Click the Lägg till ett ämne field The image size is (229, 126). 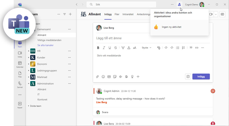coord(153,38)
